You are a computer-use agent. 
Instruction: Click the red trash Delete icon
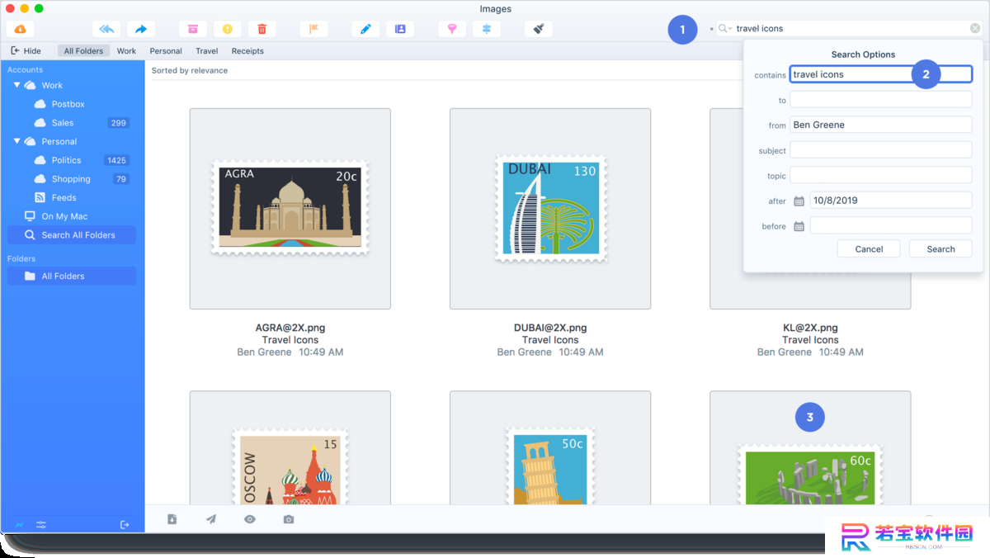coord(262,29)
